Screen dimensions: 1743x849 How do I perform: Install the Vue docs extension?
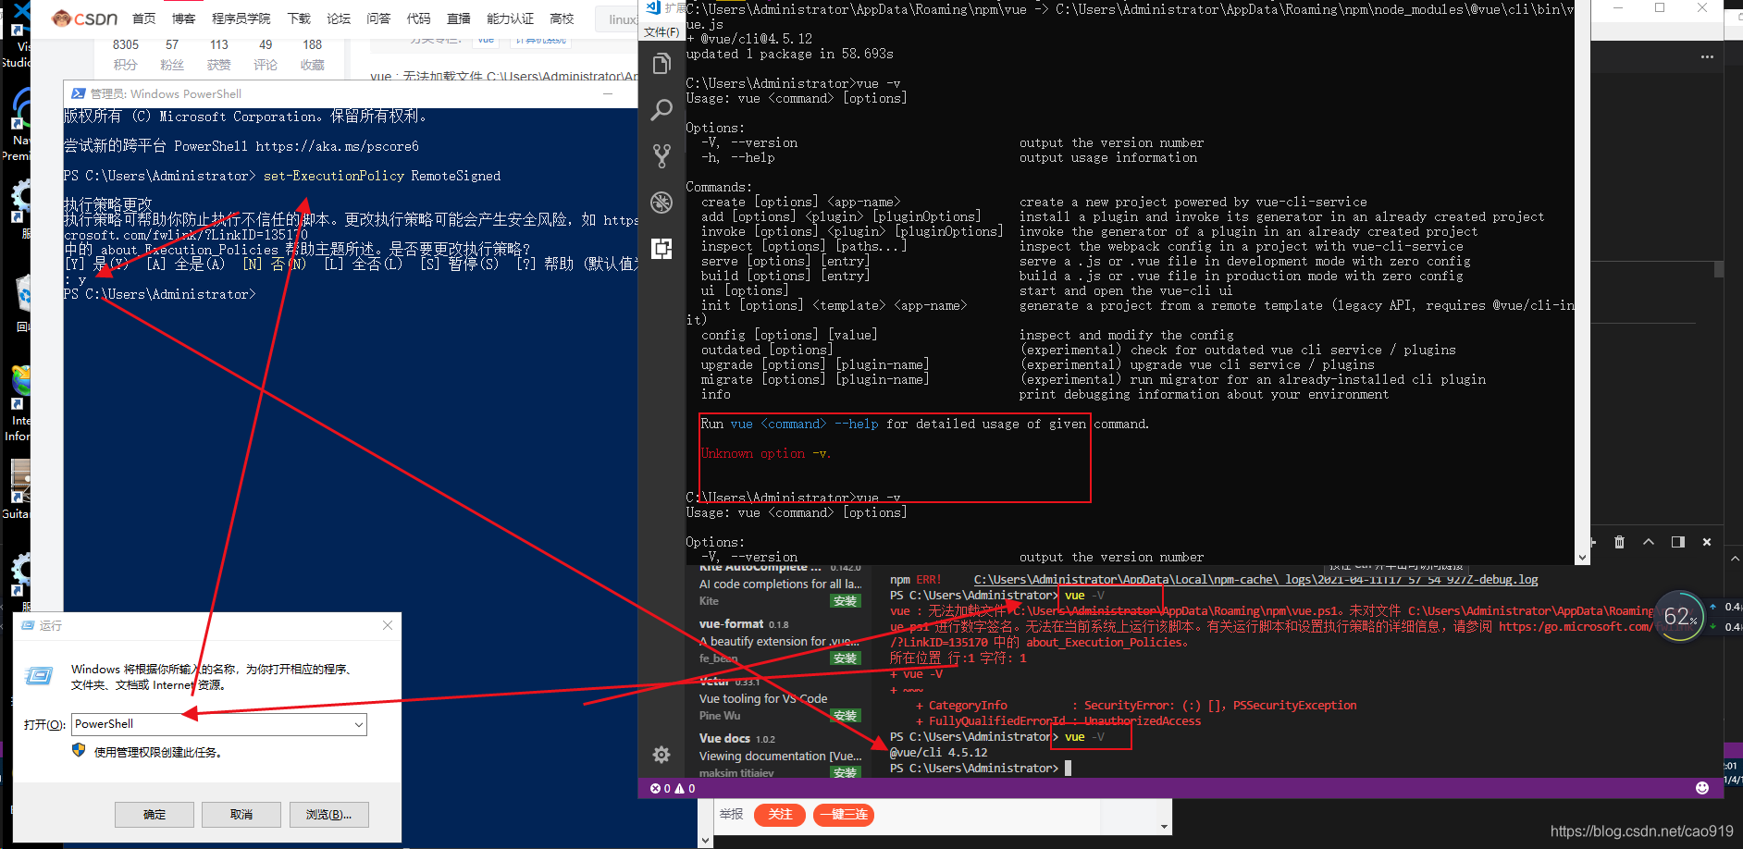pyautogui.click(x=846, y=772)
